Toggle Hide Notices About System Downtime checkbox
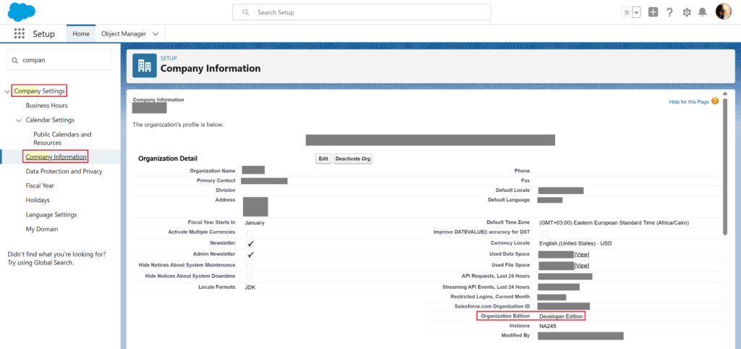 point(250,277)
